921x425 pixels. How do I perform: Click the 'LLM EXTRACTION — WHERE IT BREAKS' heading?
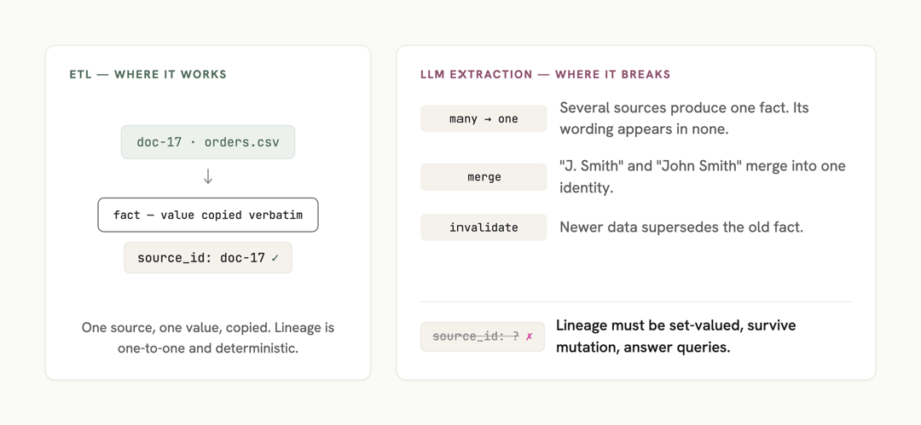coord(545,75)
